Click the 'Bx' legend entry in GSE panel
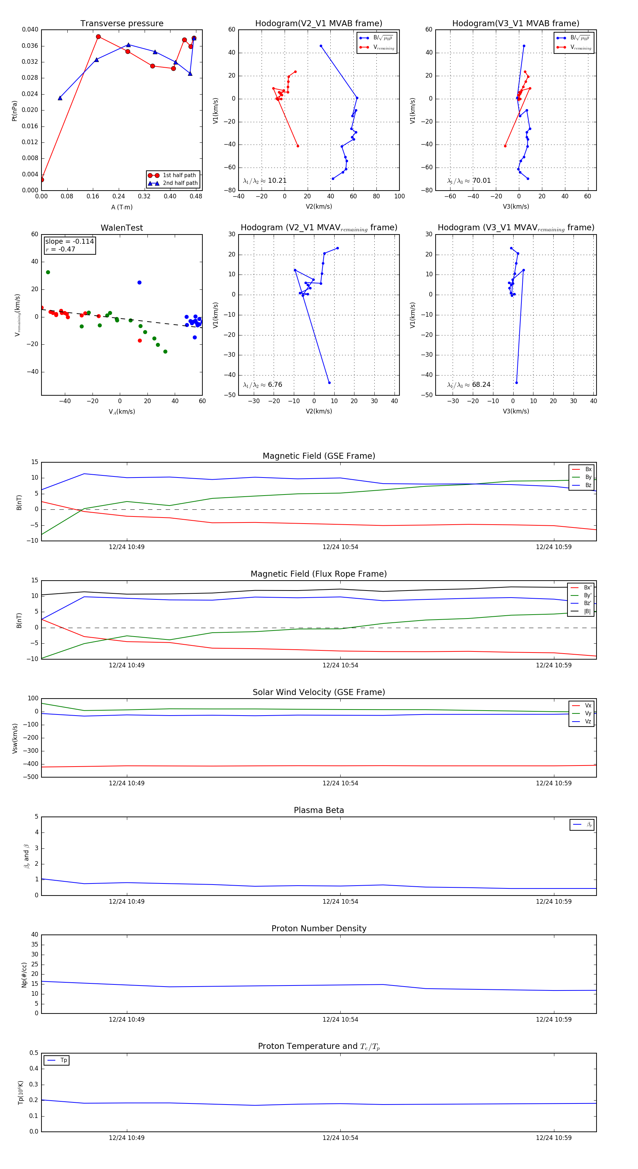 coord(582,469)
